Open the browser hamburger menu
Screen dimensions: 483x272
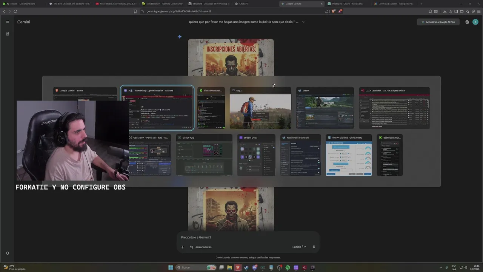tap(479, 11)
